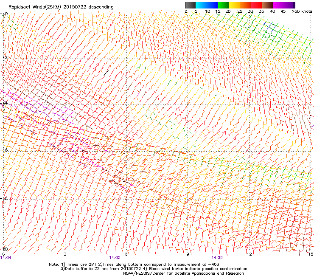Viewport: 314px width, 276px height.
Task: Click the brown 35-40 knots legend swatch
Action: tap(267, 5)
